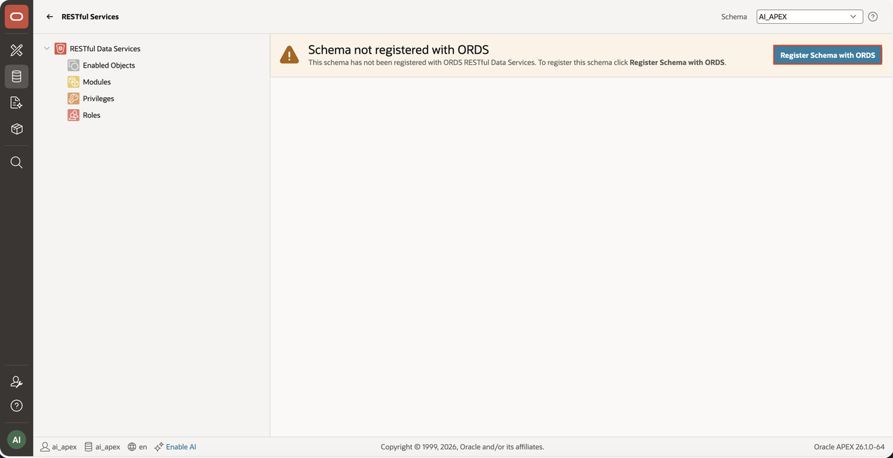Image resolution: width=893 pixels, height=458 pixels.
Task: Click the Enabled Objects icon
Action: pos(73,65)
